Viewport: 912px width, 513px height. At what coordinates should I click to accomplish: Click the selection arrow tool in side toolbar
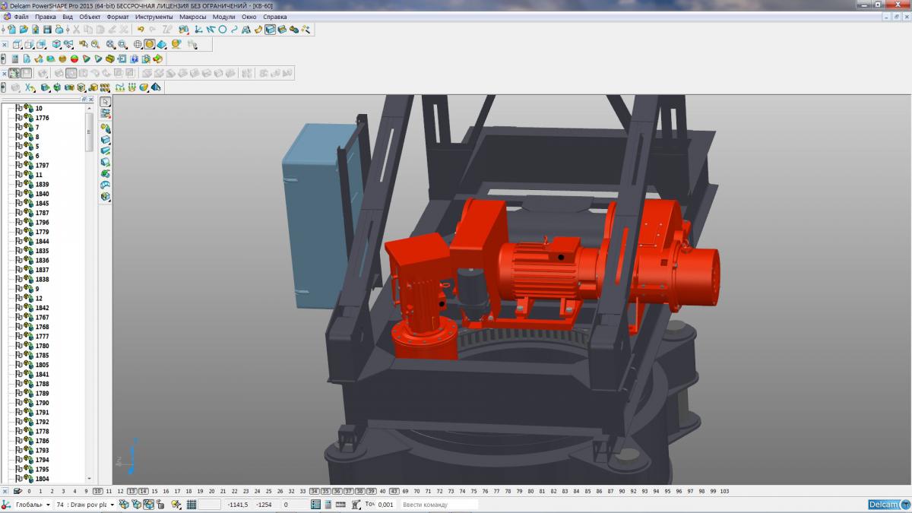point(106,102)
